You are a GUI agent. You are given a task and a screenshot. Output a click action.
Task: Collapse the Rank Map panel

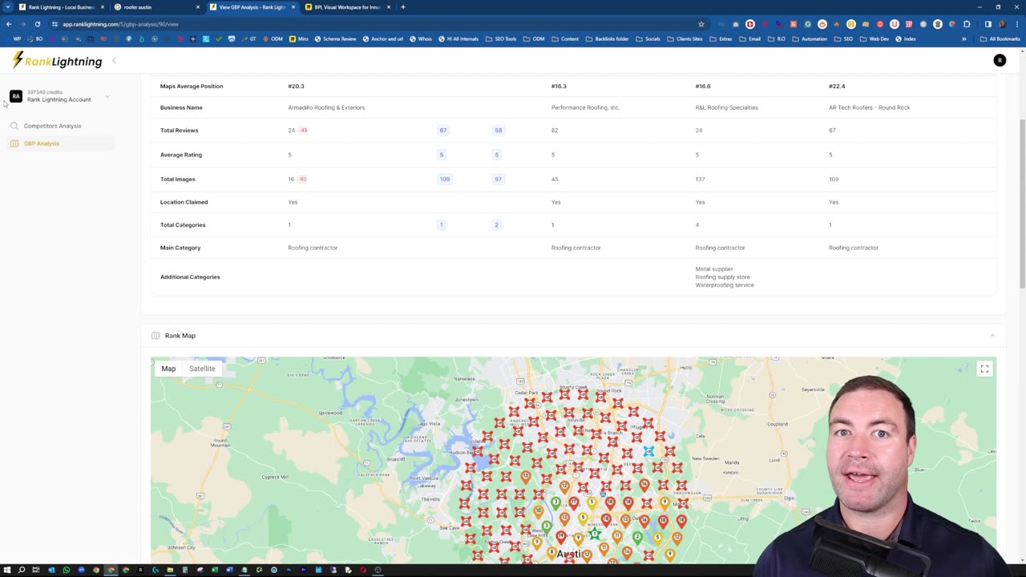992,336
